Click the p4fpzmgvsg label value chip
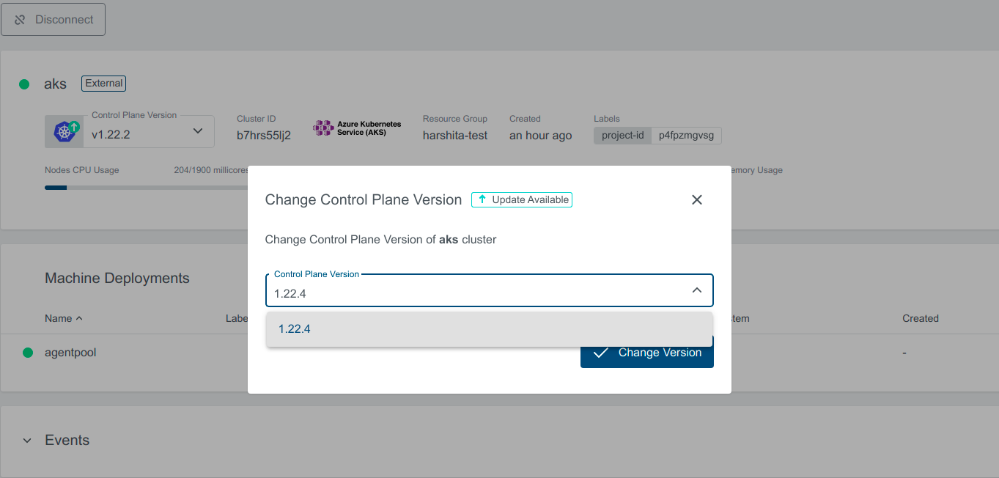 point(686,135)
